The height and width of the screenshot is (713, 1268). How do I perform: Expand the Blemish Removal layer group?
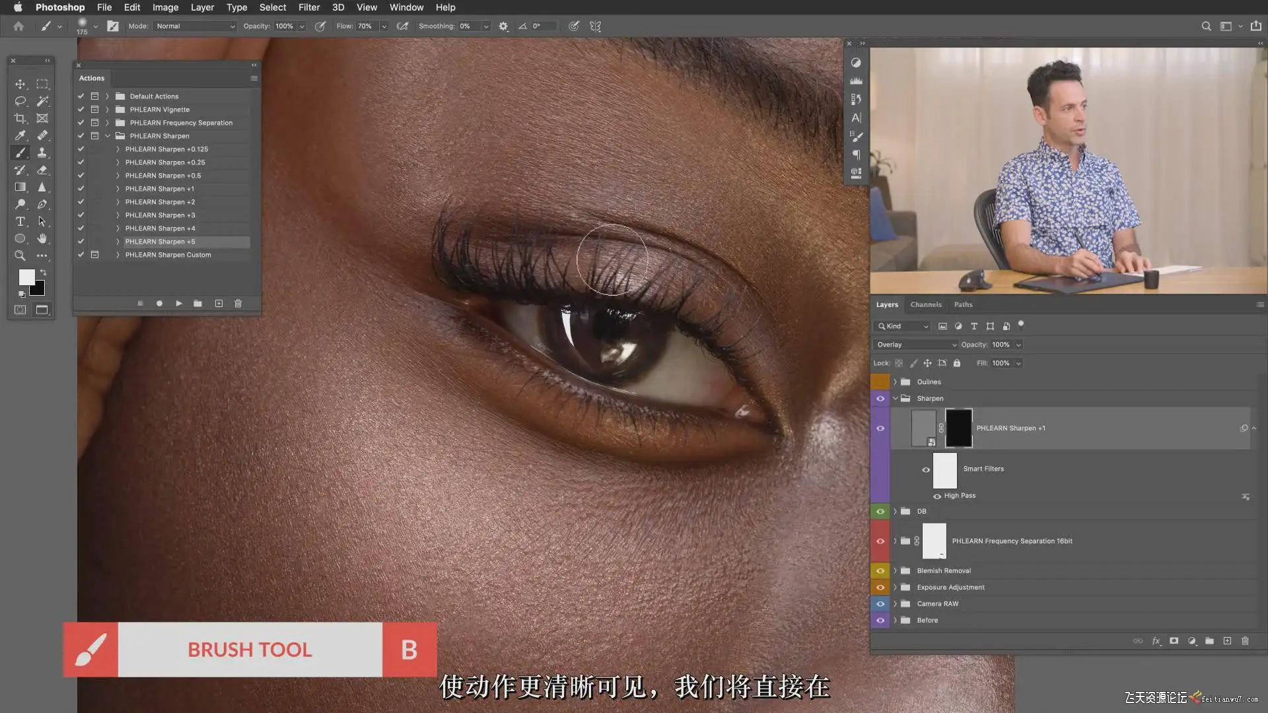click(896, 570)
